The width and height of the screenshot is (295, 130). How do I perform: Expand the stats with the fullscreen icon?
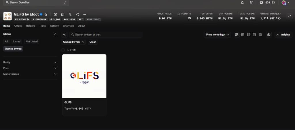289,16
